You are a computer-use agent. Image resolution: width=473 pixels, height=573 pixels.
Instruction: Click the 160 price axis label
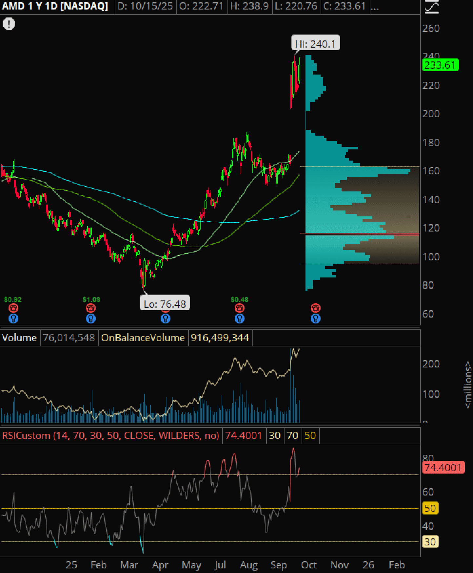431,171
